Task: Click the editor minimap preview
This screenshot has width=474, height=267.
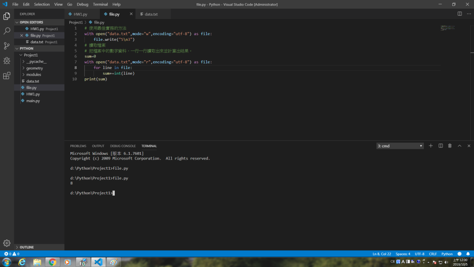Action: click(448, 28)
